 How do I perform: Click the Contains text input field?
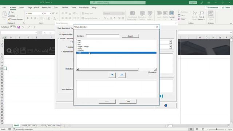(x=103, y=36)
